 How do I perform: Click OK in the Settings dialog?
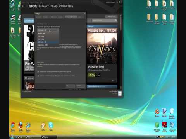tap(71, 86)
